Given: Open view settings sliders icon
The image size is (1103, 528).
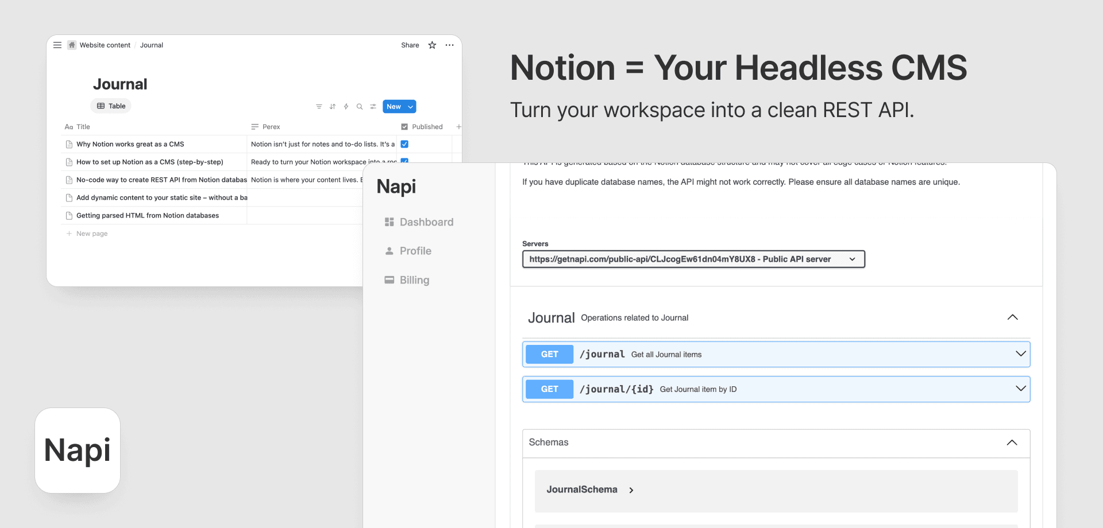Looking at the screenshot, I should (373, 107).
